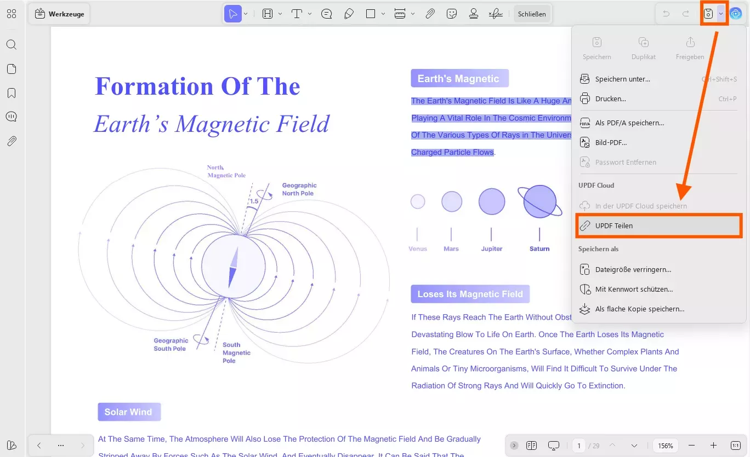Open the bookmarks panel in sidebar
Screen dimensions: 750x457
click(12, 93)
